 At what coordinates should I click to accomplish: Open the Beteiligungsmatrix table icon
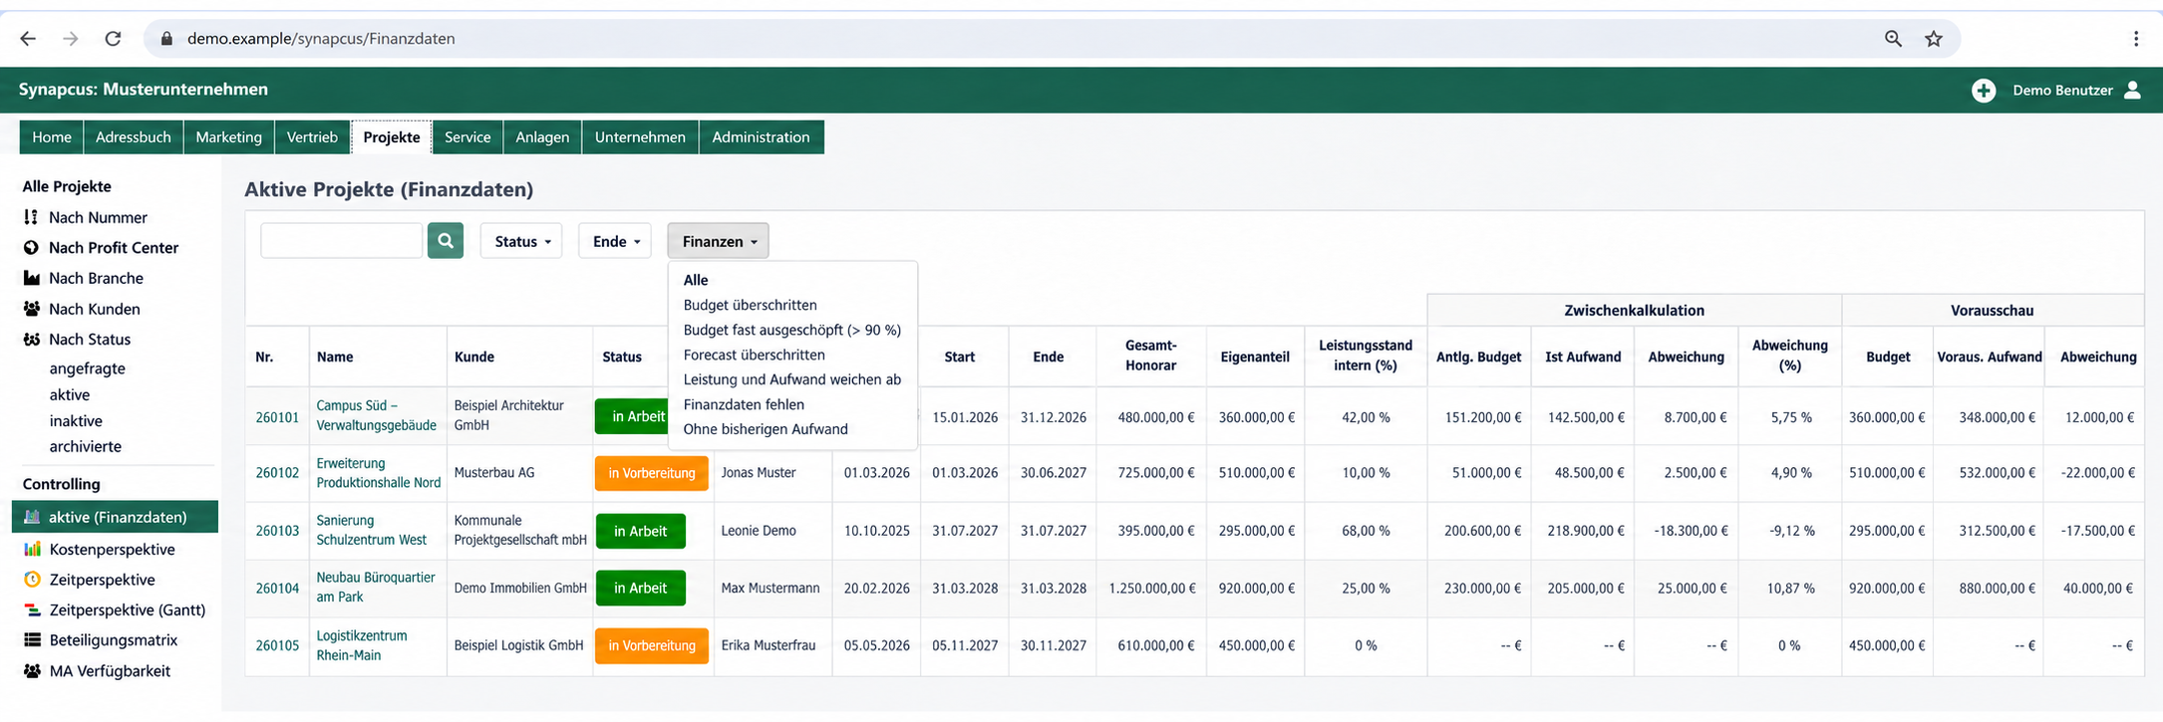click(x=32, y=639)
